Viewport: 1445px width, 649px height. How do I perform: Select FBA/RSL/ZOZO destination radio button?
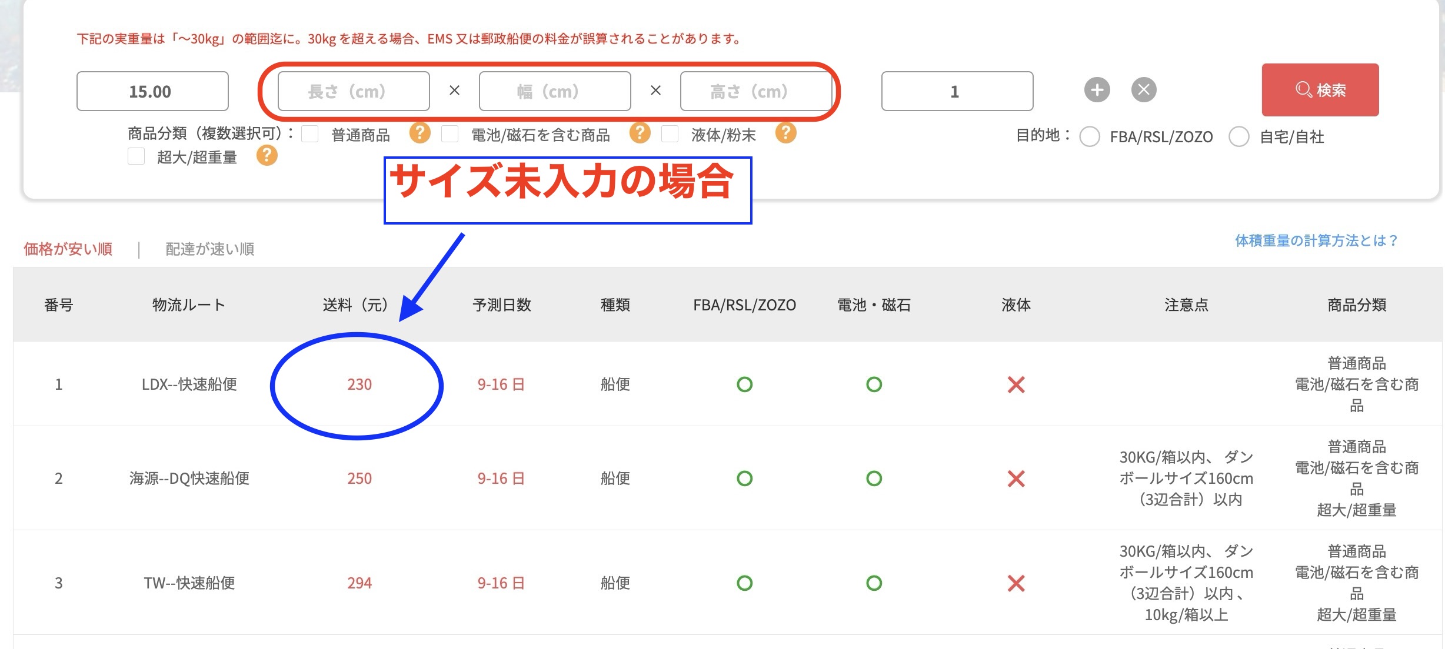coord(1090,136)
